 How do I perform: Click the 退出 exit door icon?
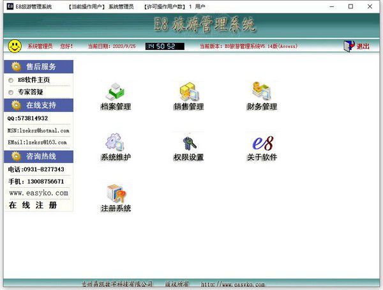click(x=349, y=46)
